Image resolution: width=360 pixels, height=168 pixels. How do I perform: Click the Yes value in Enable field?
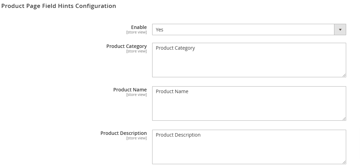159,30
